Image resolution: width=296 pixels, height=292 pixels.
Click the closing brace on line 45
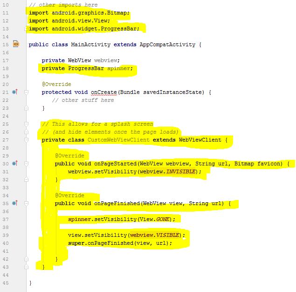30,283
